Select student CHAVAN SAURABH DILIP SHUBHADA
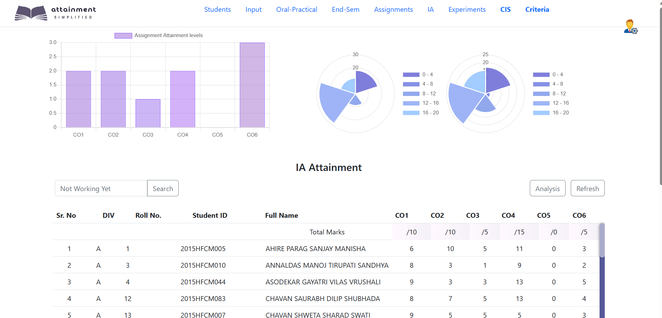The width and height of the screenshot is (662, 318). tap(323, 299)
